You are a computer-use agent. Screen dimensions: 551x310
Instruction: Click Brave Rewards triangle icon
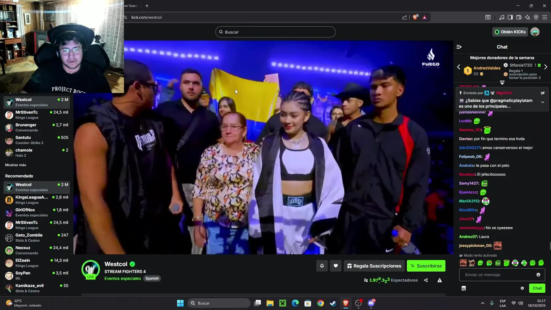pyautogui.click(x=424, y=17)
